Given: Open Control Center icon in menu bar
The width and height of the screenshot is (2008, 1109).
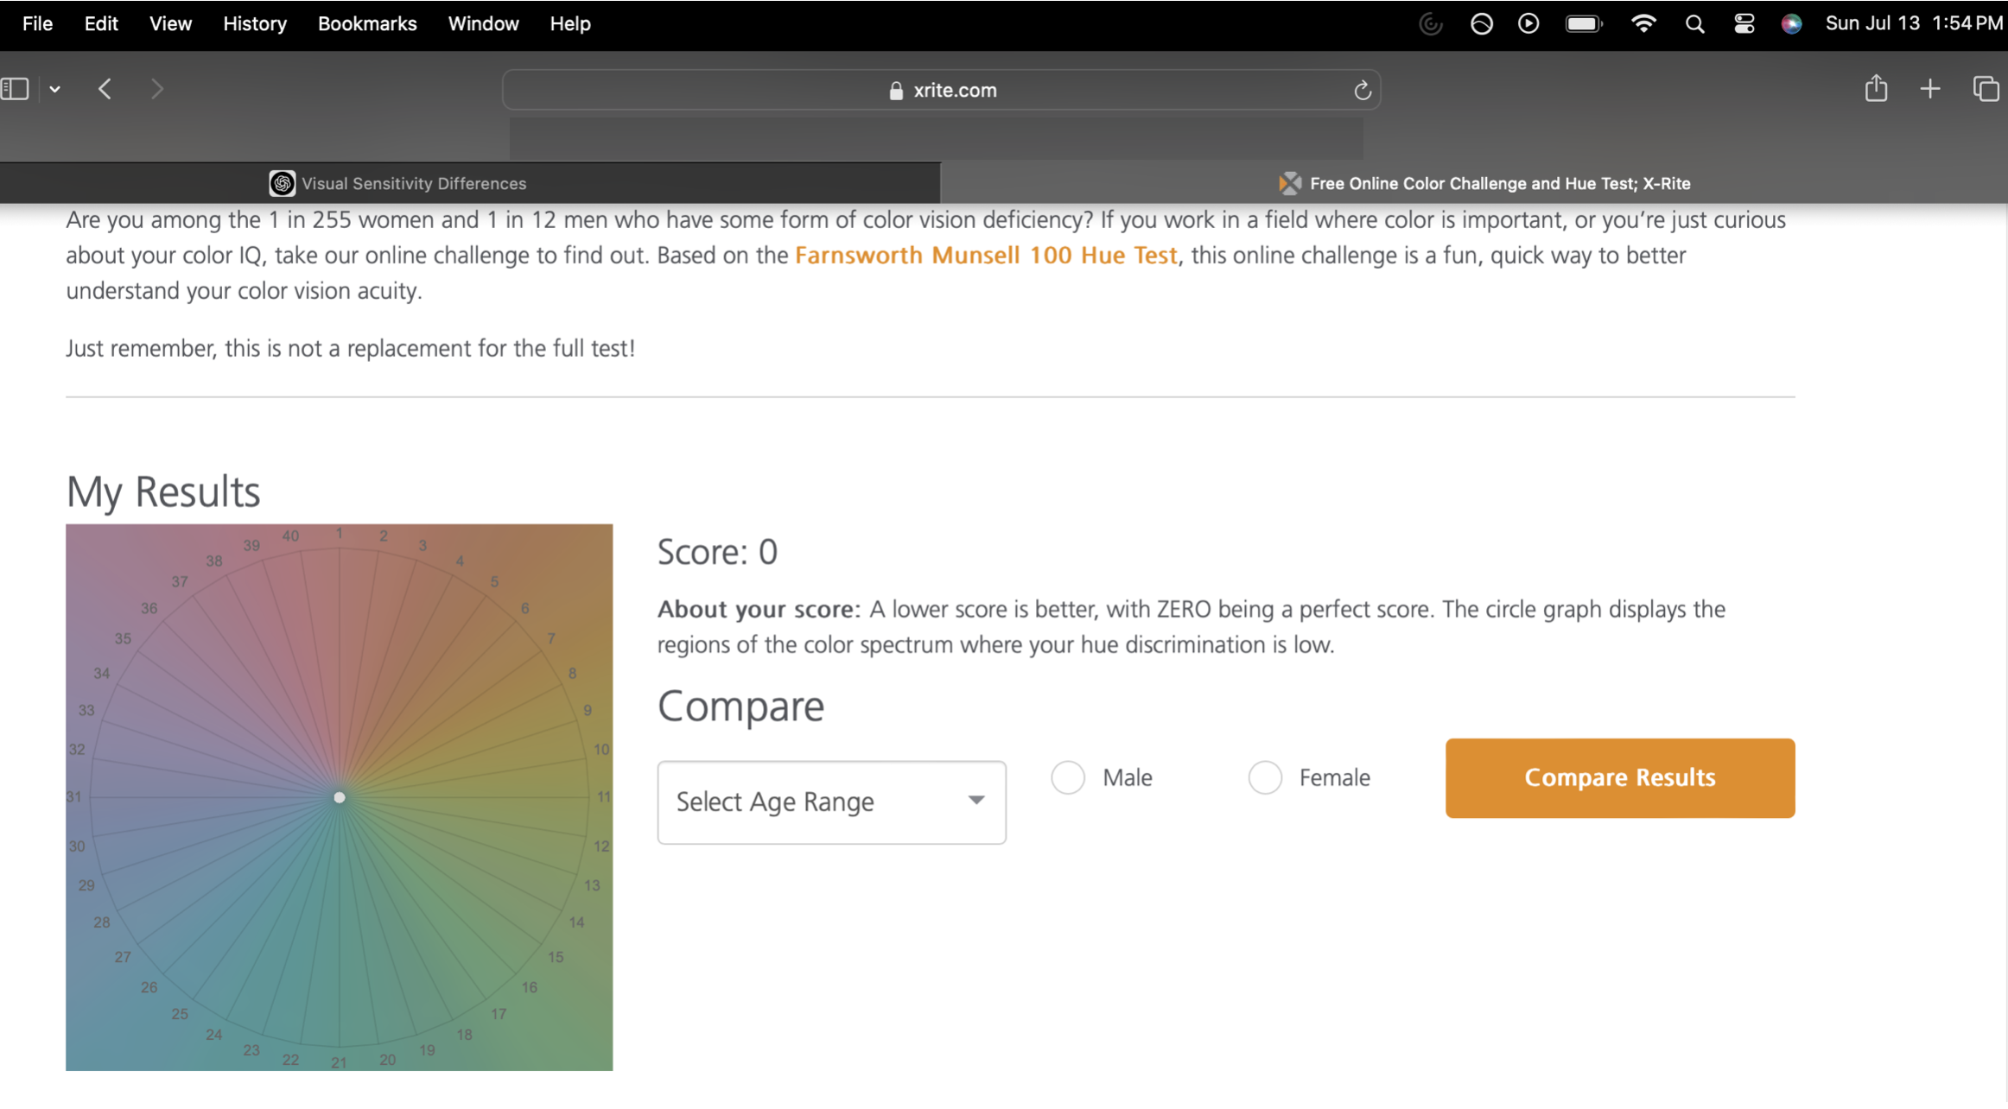Looking at the screenshot, I should point(1744,23).
